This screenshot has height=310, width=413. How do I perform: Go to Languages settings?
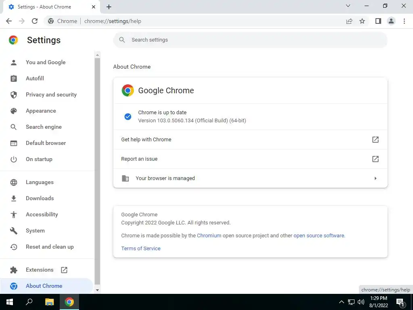pos(40,182)
